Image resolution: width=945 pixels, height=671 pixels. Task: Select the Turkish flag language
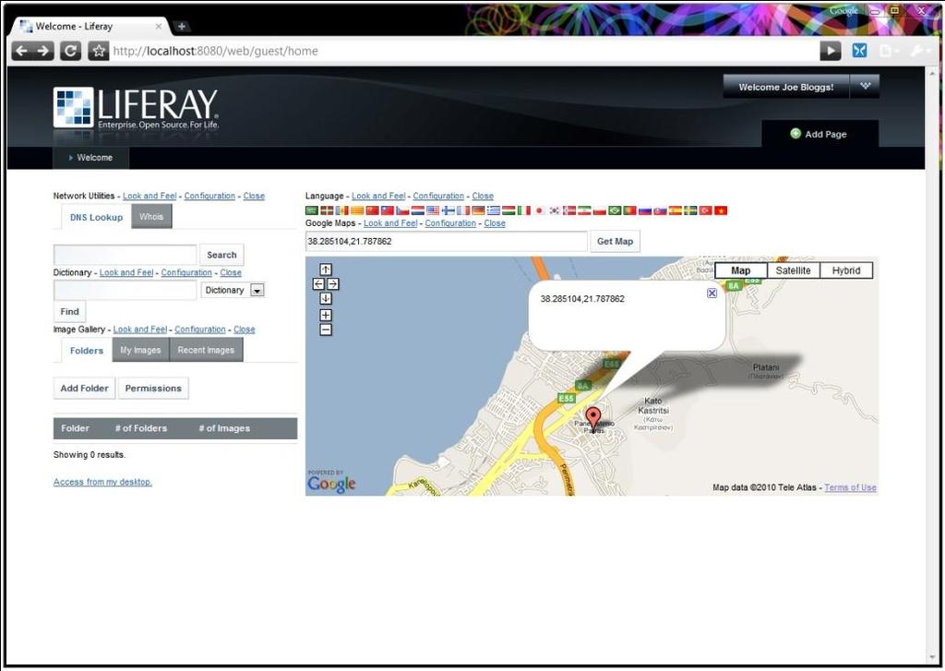point(705,210)
